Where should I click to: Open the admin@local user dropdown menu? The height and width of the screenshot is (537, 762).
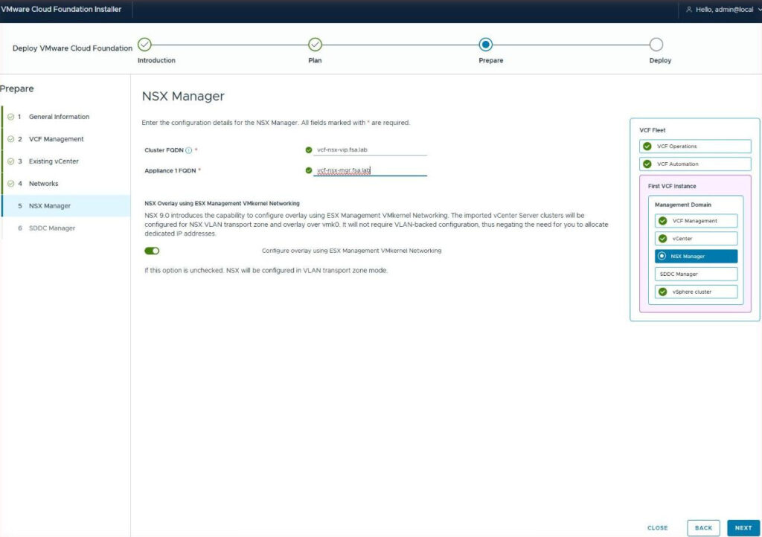(724, 10)
